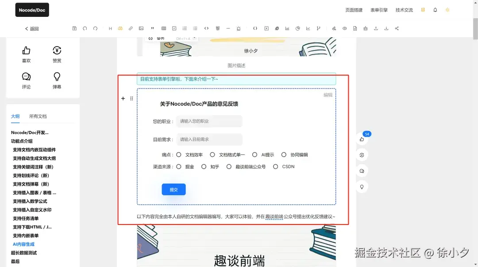Undo the last action with the undo icon
This screenshot has height=267, width=478.
85,28
